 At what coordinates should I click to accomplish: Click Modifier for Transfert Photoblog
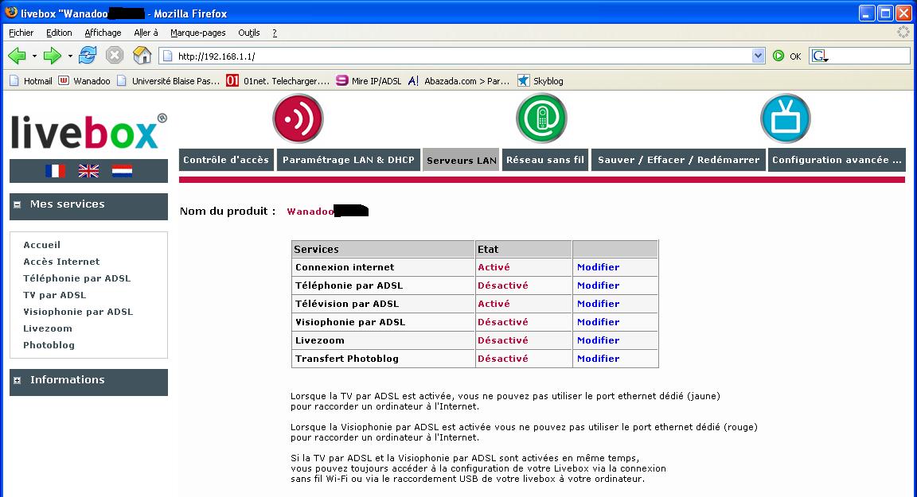(x=599, y=359)
